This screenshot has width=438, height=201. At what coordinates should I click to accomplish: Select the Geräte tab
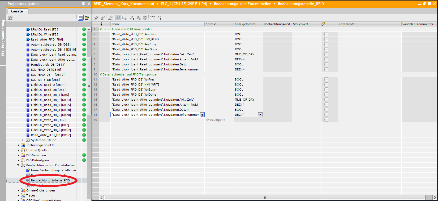[17, 11]
